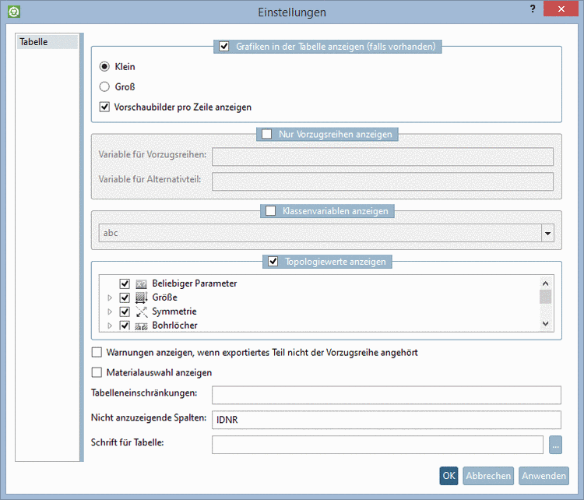Toggle Grafiken in der Tabelle anzeigen

(223, 47)
